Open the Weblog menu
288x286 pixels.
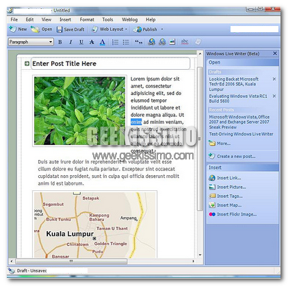click(x=129, y=20)
